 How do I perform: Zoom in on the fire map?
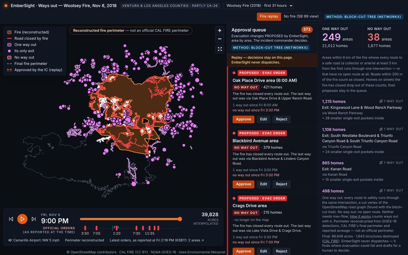tap(220, 31)
